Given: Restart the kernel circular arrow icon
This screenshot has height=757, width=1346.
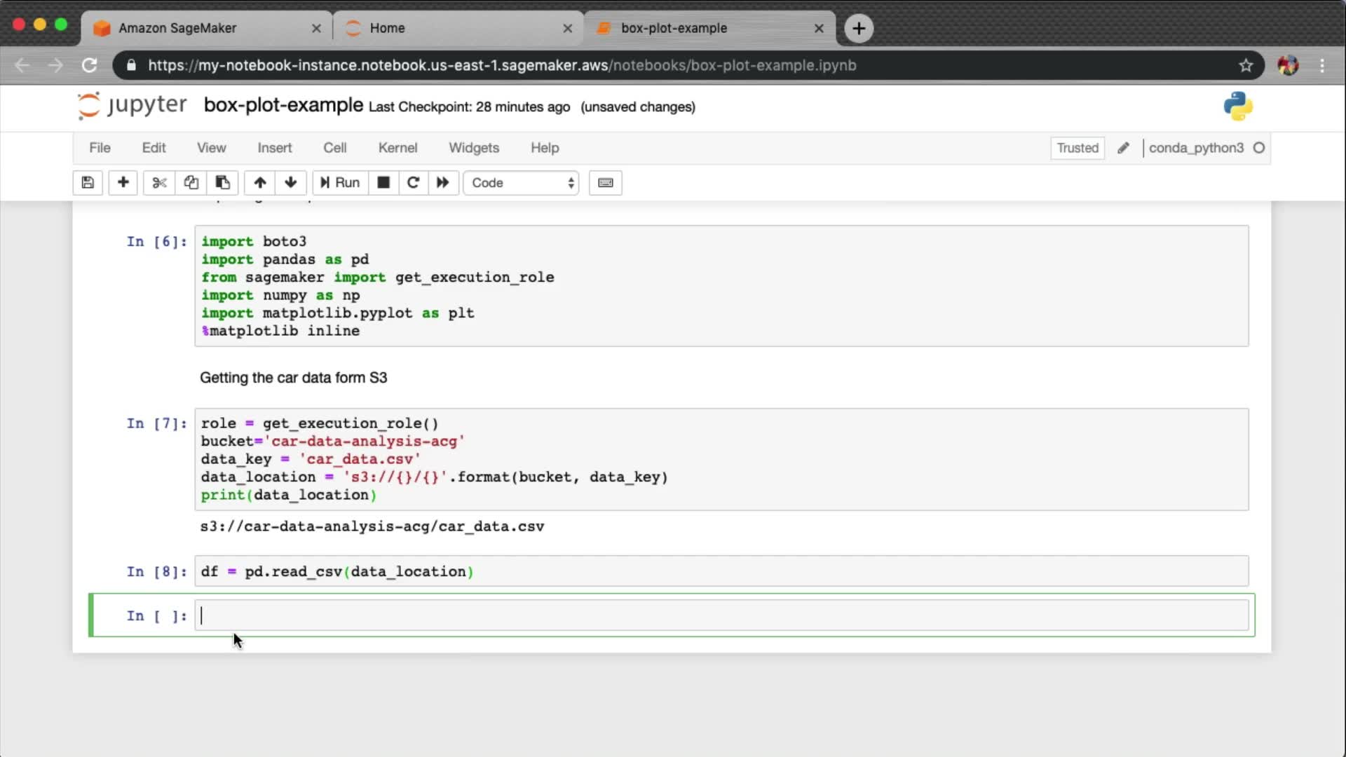Looking at the screenshot, I should tap(413, 183).
